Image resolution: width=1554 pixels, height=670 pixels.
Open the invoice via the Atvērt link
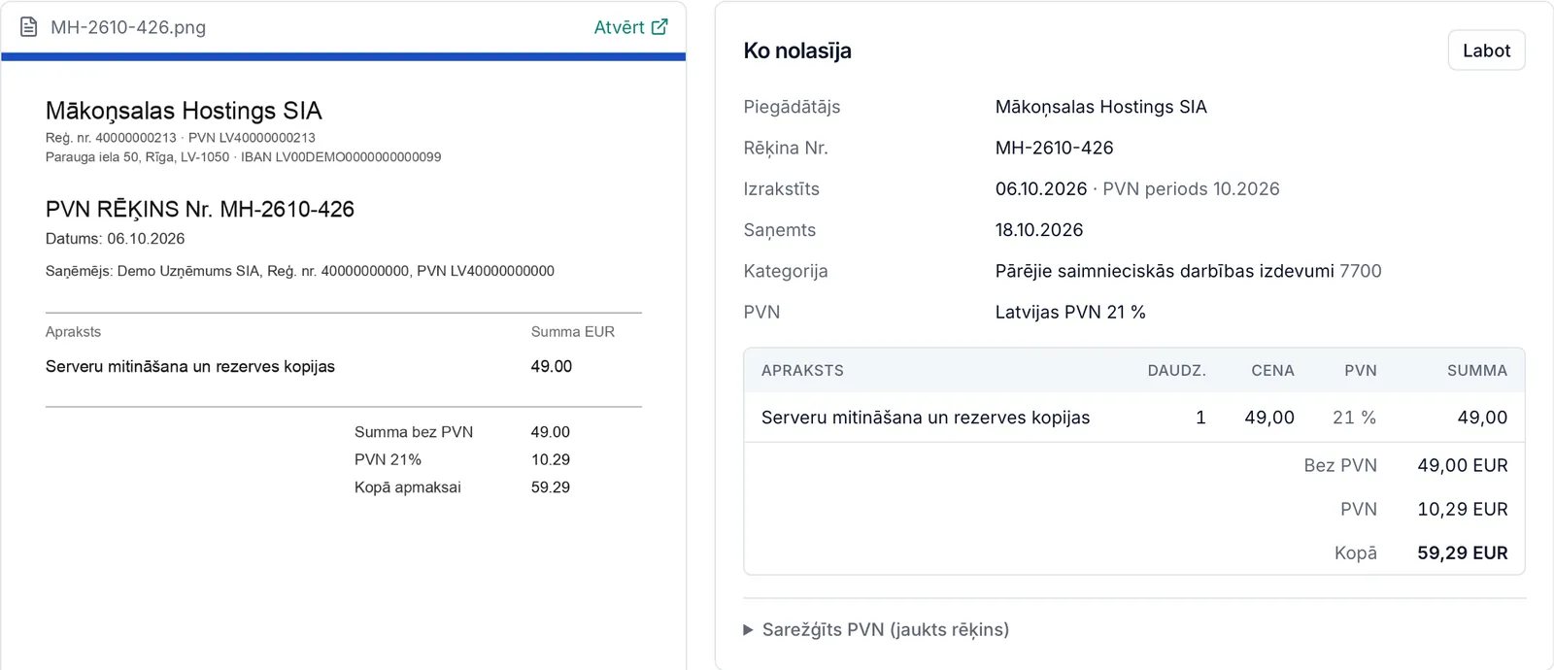point(630,27)
